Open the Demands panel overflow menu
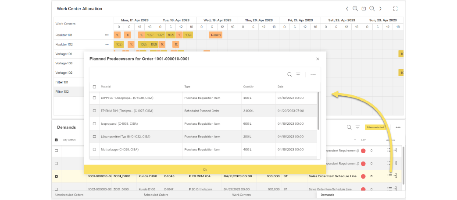 [398, 127]
